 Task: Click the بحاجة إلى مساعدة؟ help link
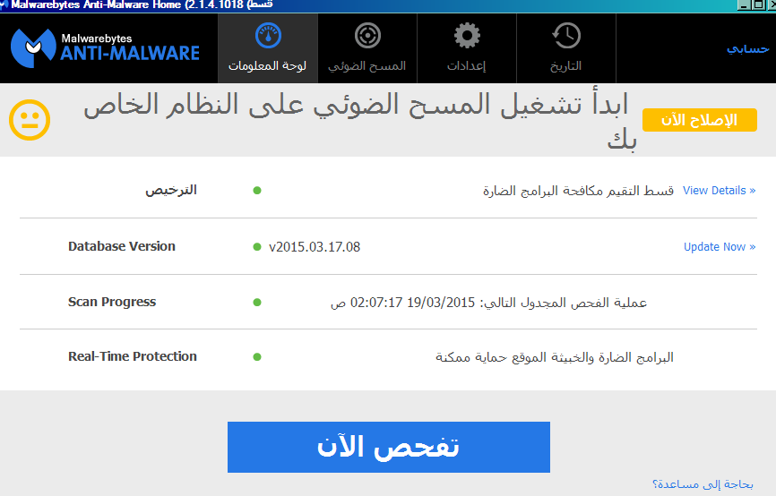click(703, 484)
